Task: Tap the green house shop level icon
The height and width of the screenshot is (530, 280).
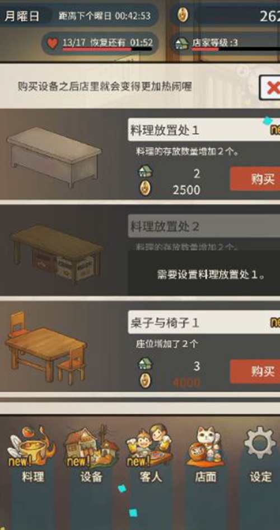Action: [182, 43]
